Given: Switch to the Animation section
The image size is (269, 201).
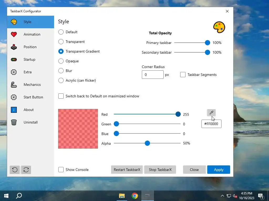Looking at the screenshot, I should [x=30, y=34].
